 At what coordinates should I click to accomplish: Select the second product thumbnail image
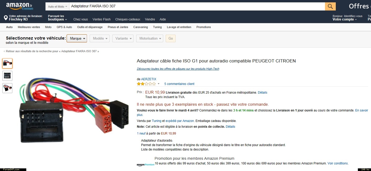pos(7,76)
